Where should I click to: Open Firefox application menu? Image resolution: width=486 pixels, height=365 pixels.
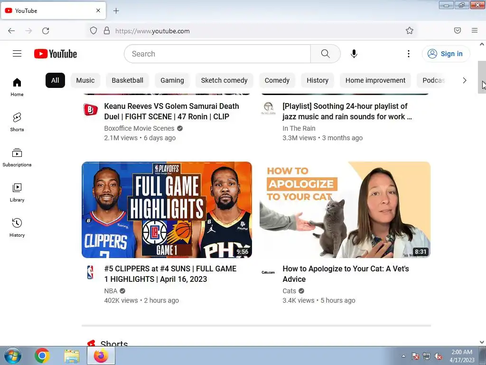[x=475, y=30]
